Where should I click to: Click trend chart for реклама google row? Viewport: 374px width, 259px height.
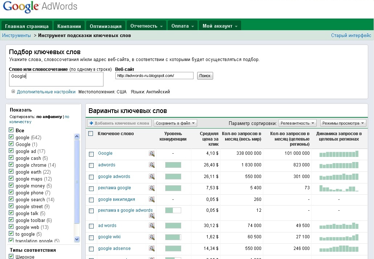point(339,188)
